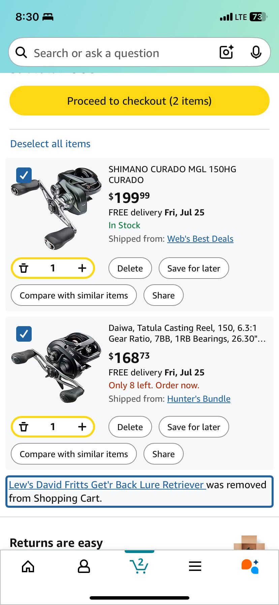Open the account profile tab

click(84, 566)
